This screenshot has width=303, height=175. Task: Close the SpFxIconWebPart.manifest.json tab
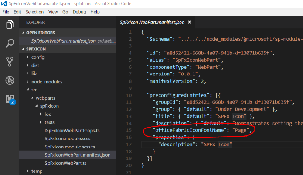[190, 22]
